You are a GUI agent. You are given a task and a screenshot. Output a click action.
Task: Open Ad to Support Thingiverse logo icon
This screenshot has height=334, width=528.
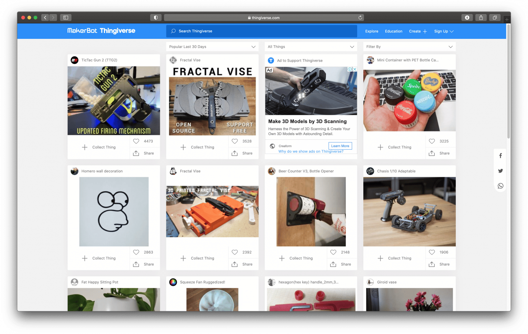point(271,61)
